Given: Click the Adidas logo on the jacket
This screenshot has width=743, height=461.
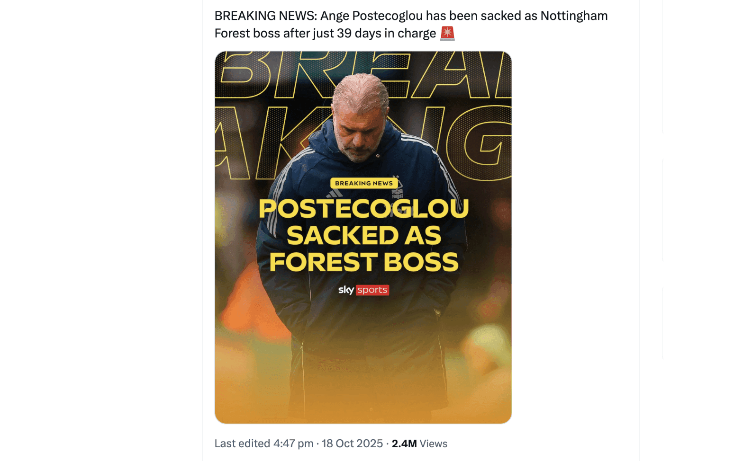Looking at the screenshot, I should pyautogui.click(x=334, y=194).
